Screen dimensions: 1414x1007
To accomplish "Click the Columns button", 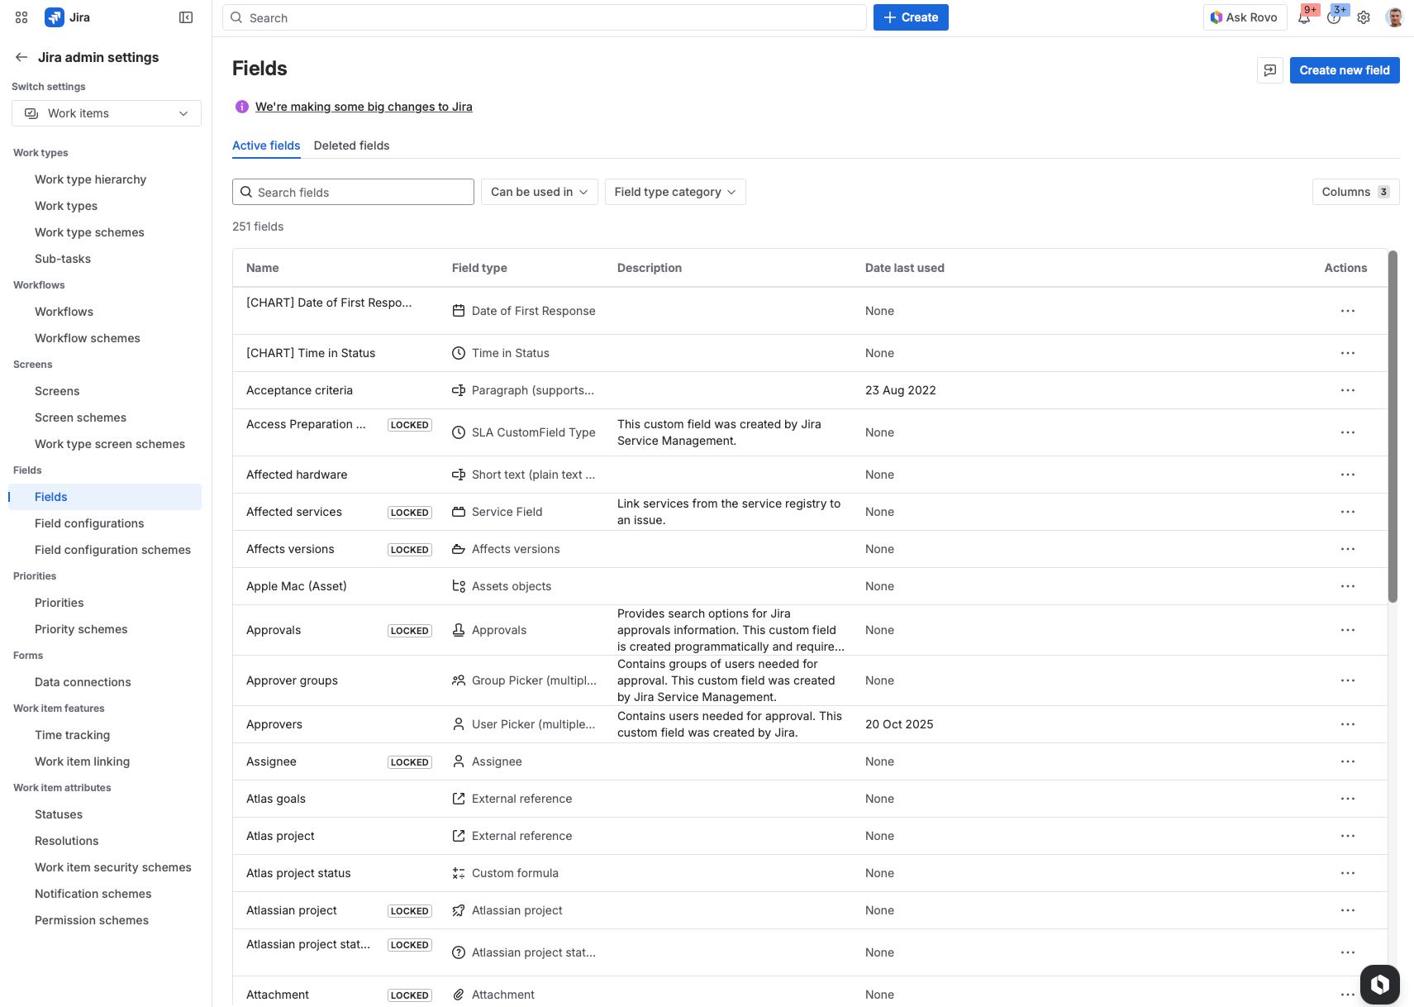I will pos(1354,192).
